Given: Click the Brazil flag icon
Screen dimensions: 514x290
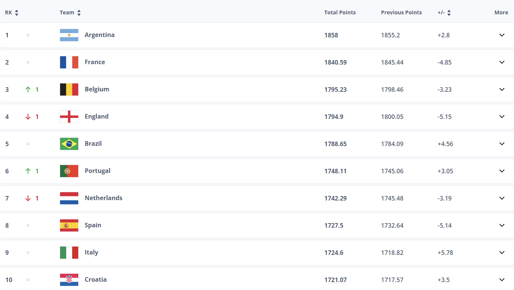Looking at the screenshot, I should pyautogui.click(x=69, y=144).
